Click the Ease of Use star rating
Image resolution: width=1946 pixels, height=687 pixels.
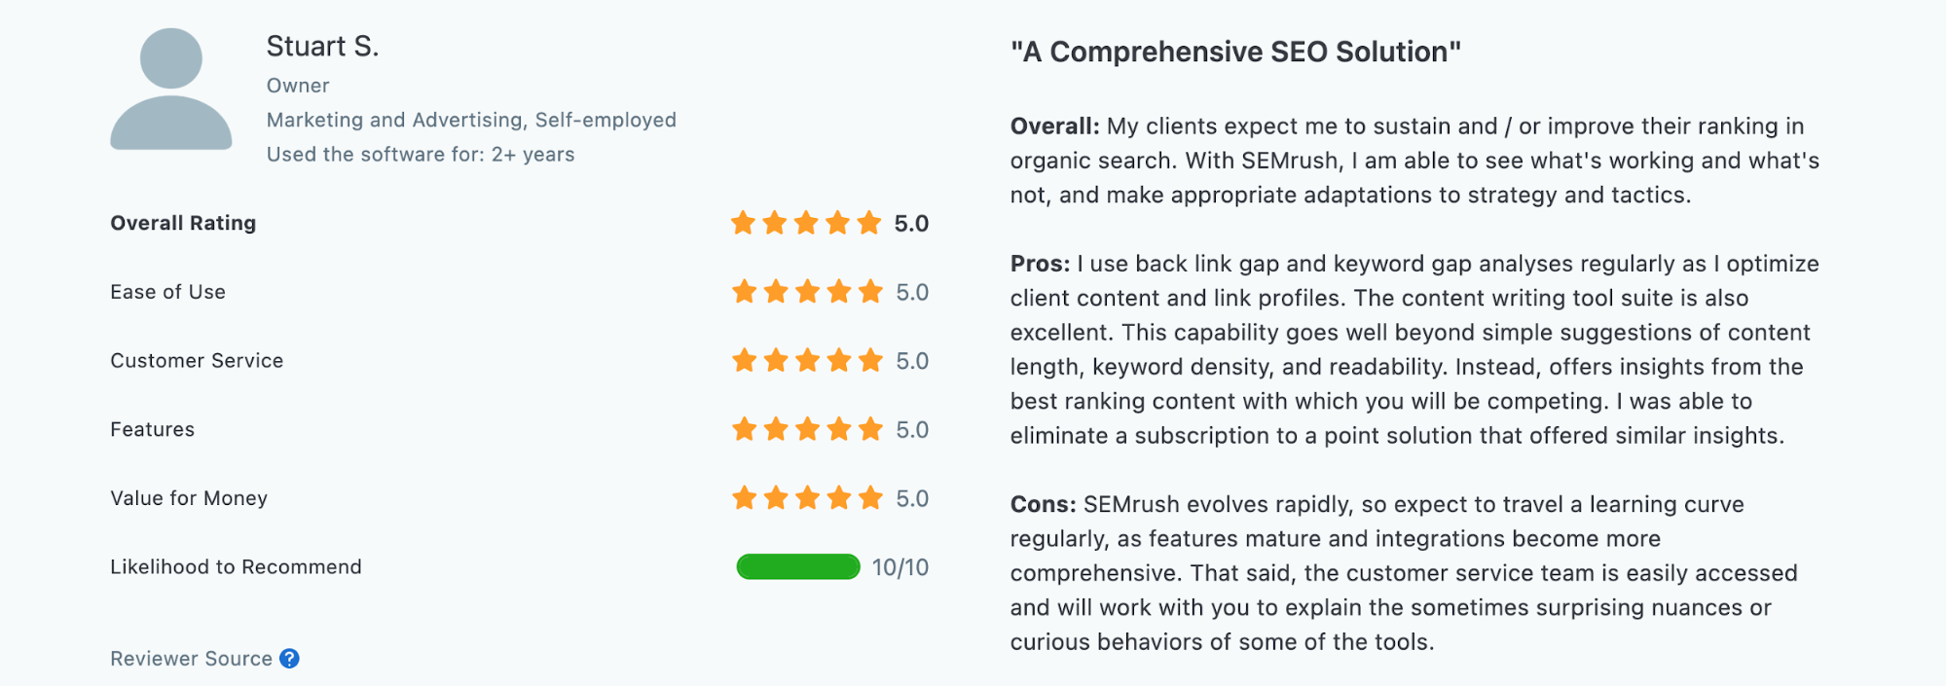coord(807,292)
